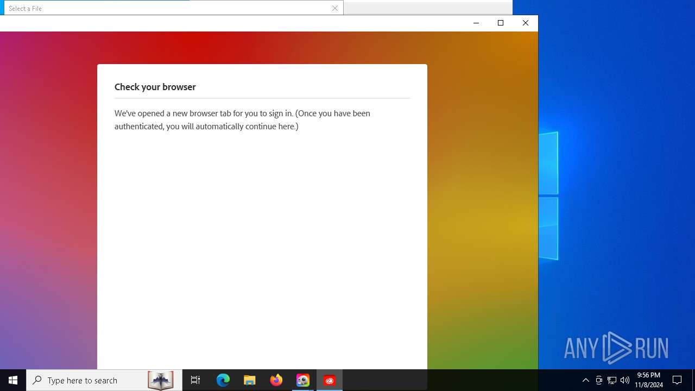Image resolution: width=695 pixels, height=391 pixels.
Task: Close the Adobe sign-in window
Action: (x=525, y=23)
